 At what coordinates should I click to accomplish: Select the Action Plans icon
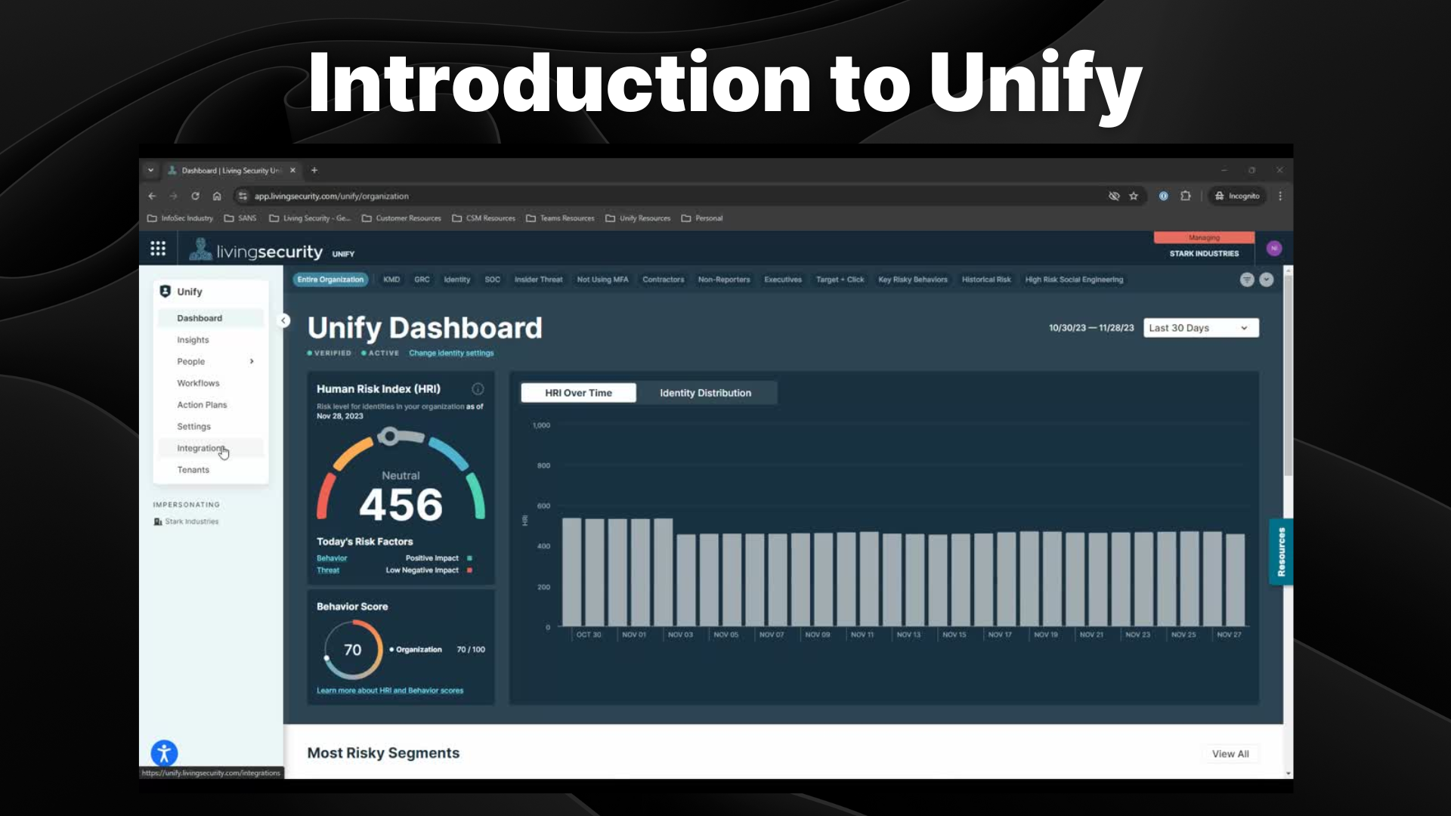[x=203, y=404]
